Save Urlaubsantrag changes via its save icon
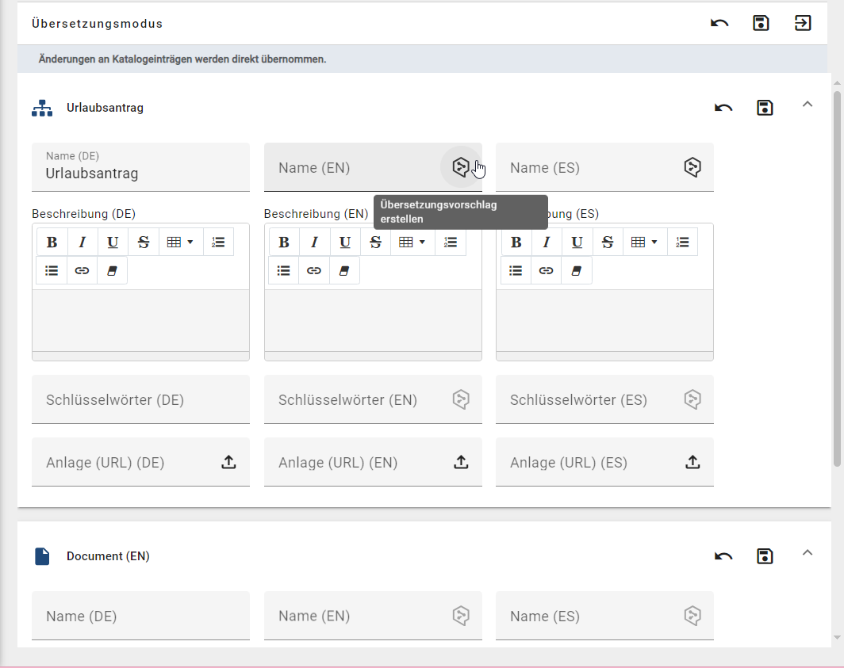 point(765,107)
